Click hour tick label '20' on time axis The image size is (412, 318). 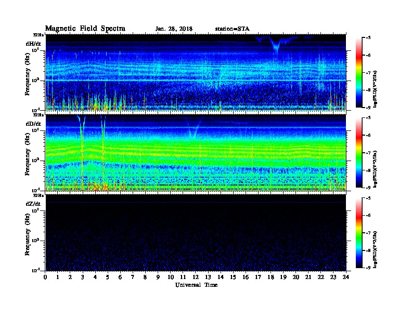pos(295,277)
